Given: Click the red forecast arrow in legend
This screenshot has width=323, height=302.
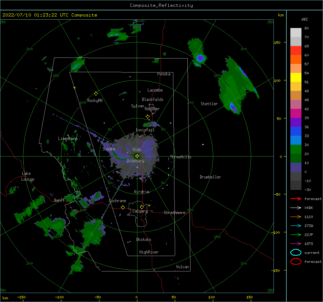Looking at the screenshot, I should click(296, 199).
